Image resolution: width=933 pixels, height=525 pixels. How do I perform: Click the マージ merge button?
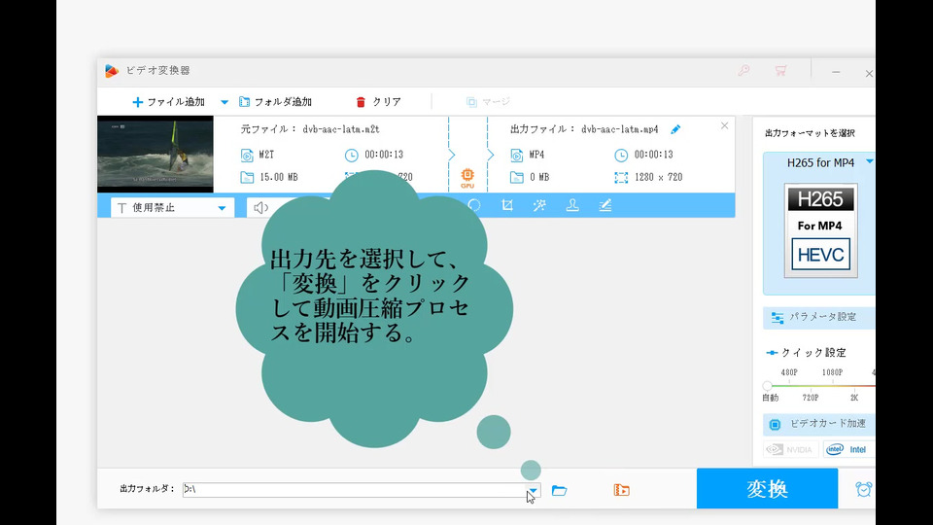[488, 102]
